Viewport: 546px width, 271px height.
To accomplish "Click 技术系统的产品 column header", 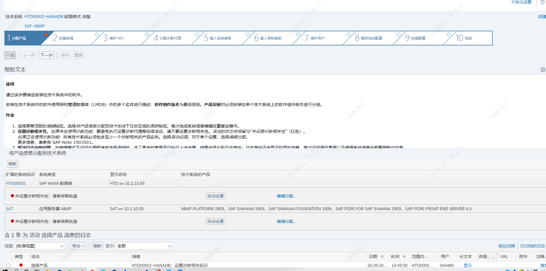I will [x=196, y=174].
